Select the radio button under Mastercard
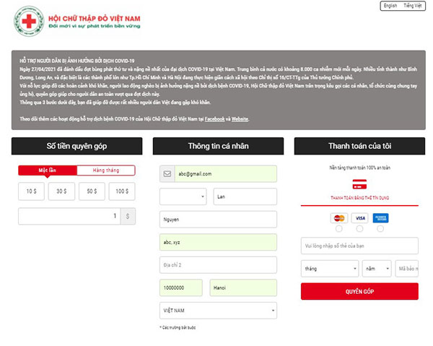This screenshot has width=433, height=346. coord(338,230)
